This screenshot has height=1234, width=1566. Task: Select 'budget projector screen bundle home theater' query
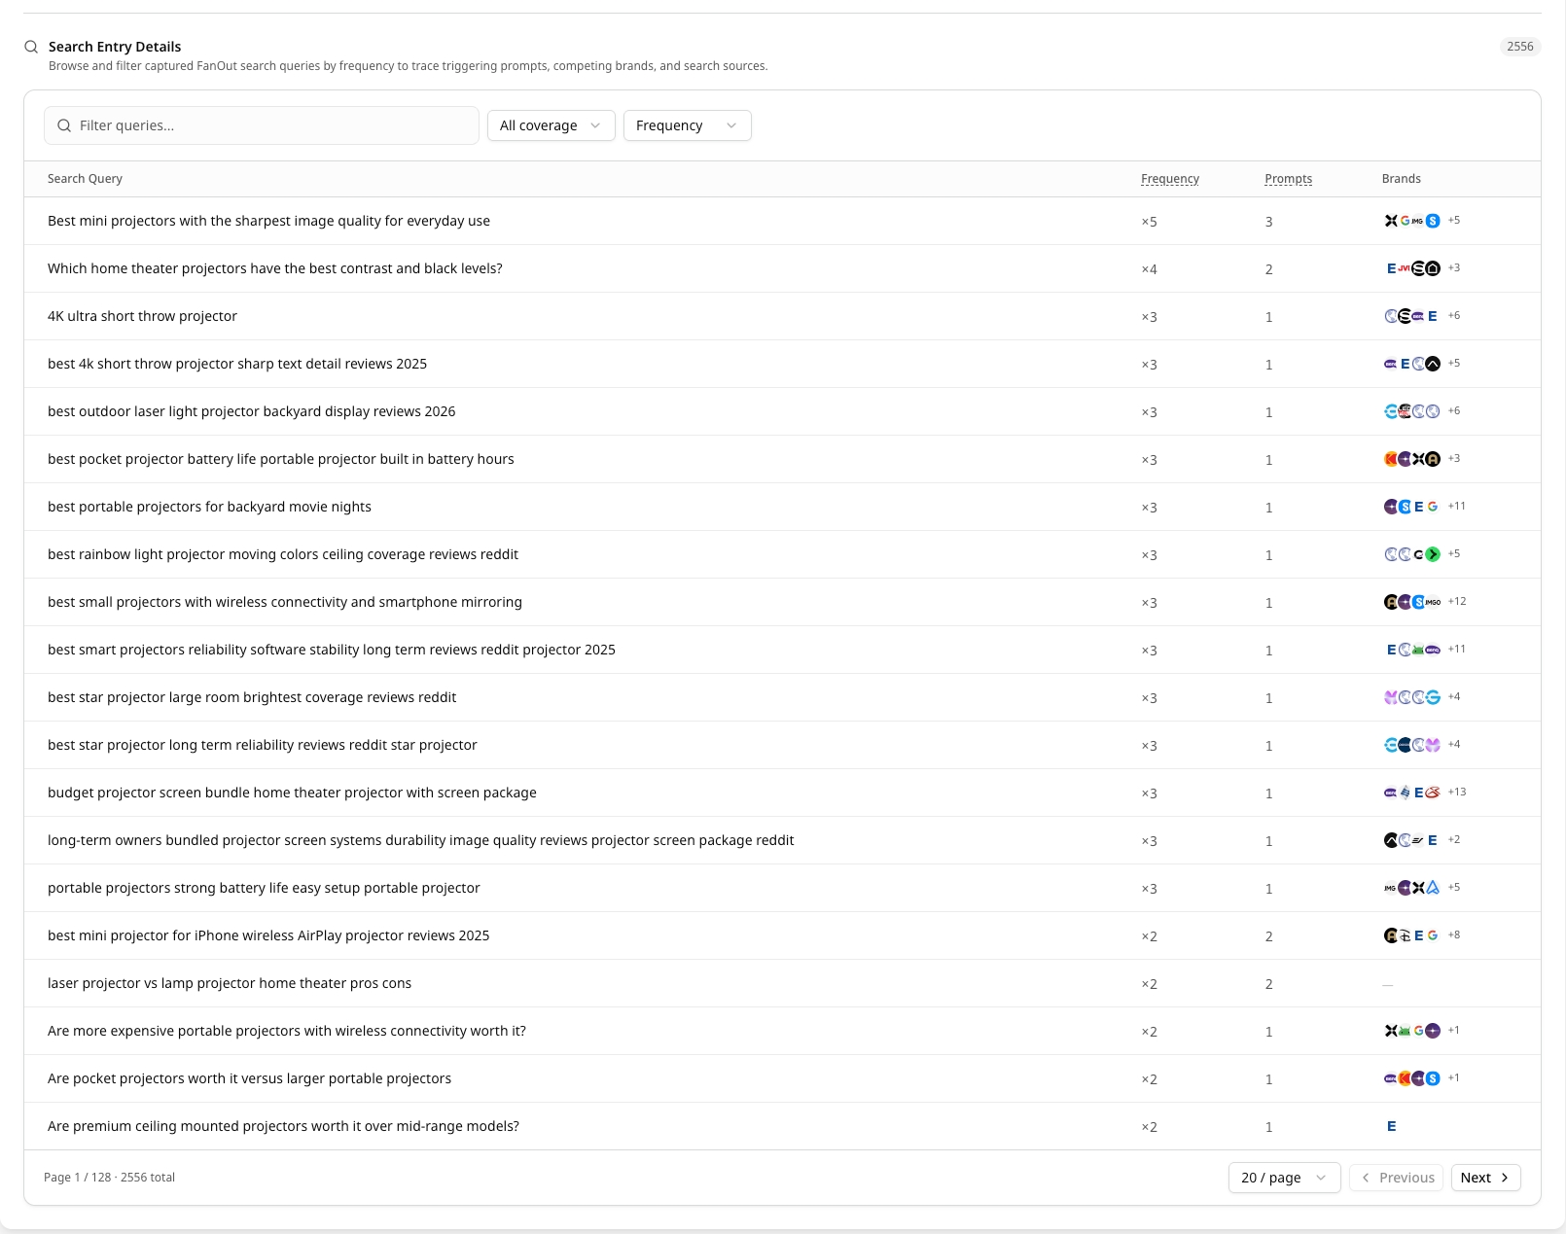[x=292, y=793]
